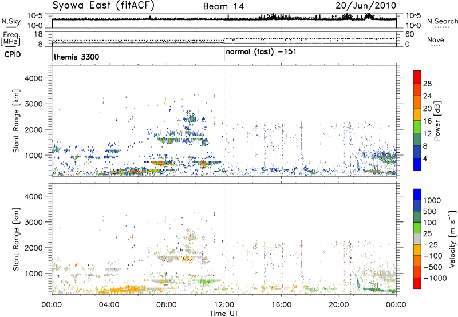The height and width of the screenshot is (317, 458).
Task: Click the "16:00" time tick label
Action: click(x=281, y=305)
